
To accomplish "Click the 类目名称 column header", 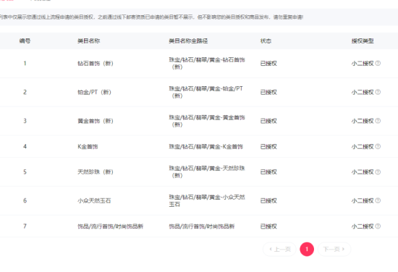I will 88,41.
